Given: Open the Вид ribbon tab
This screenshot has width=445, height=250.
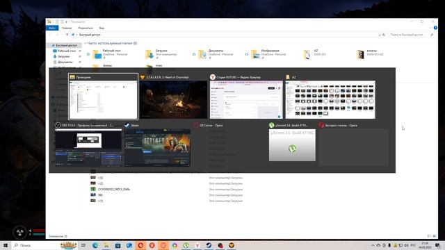Looking at the screenshot, I should coord(102,28).
